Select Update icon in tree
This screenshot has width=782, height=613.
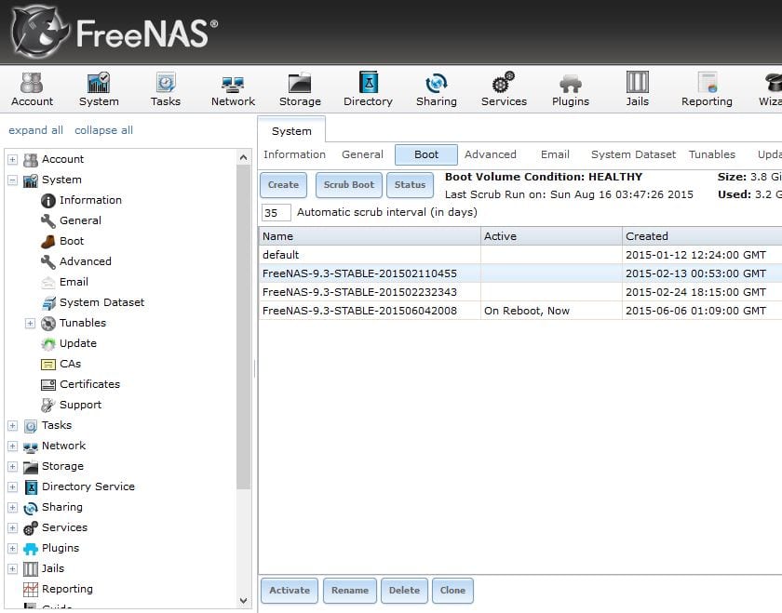click(47, 344)
